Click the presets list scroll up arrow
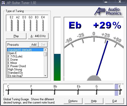 pyautogui.click(x=45, y=50)
